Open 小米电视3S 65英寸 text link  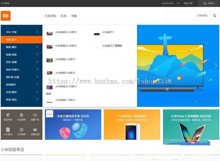coord(66,86)
